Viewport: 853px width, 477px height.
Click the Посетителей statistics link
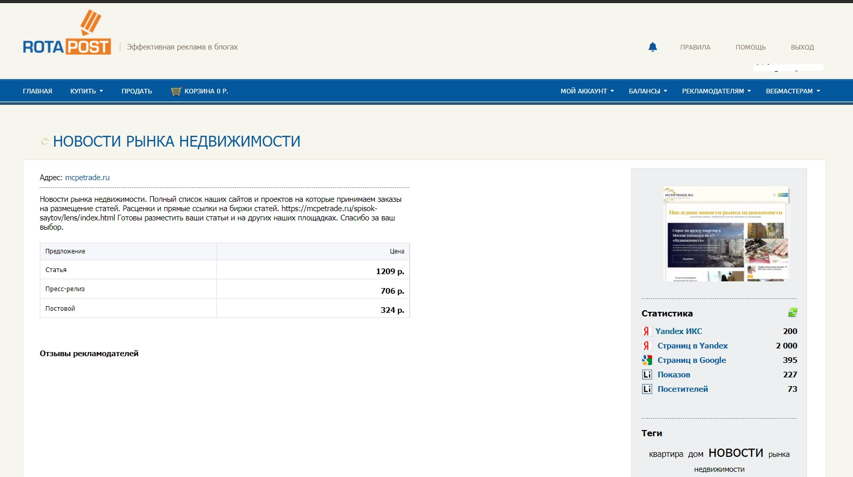683,389
